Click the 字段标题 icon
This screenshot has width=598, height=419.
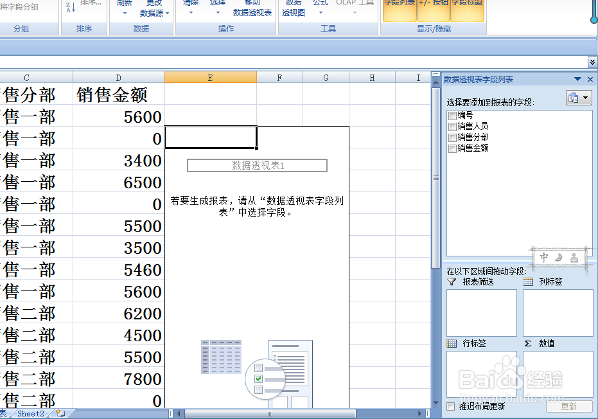[468, 12]
